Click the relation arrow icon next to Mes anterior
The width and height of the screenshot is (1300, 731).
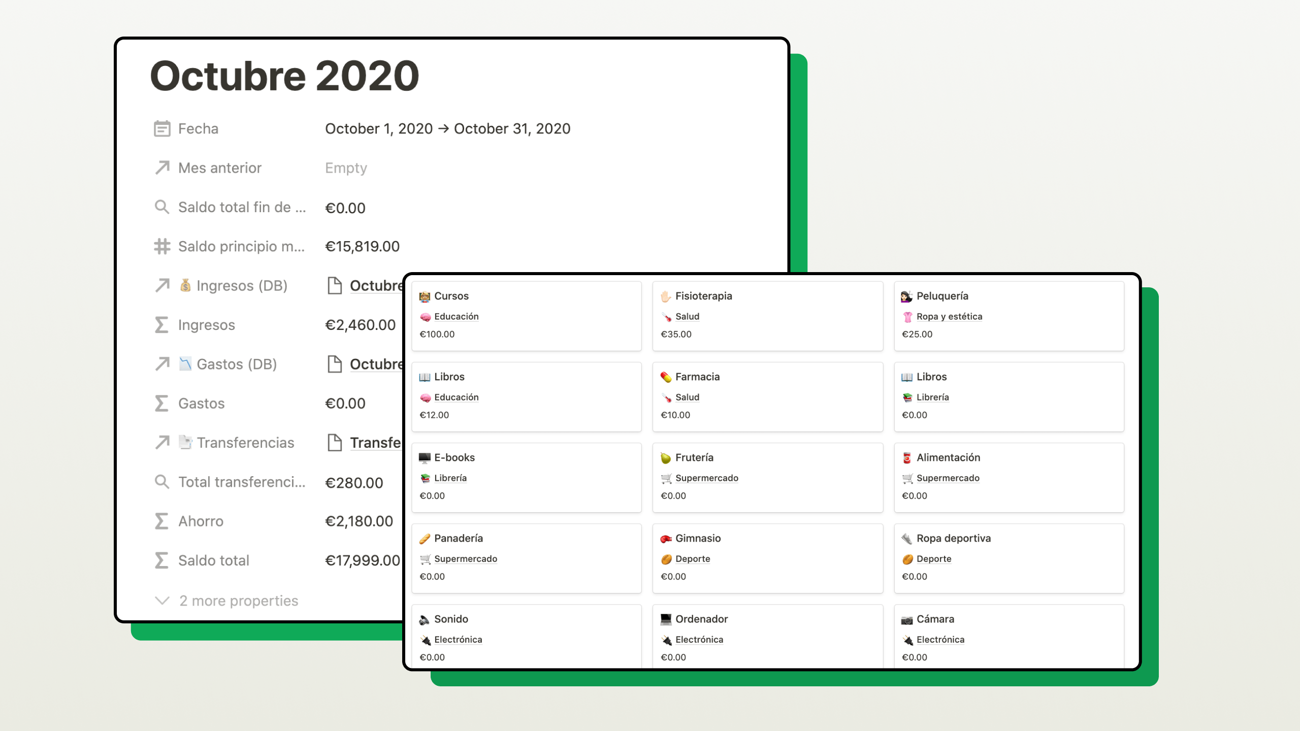coord(162,168)
